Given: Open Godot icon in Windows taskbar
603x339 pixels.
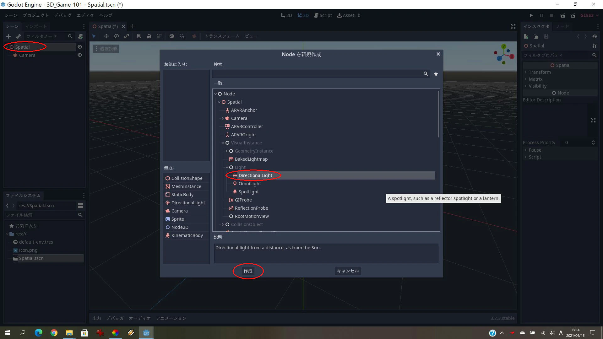Looking at the screenshot, I should click(146, 333).
